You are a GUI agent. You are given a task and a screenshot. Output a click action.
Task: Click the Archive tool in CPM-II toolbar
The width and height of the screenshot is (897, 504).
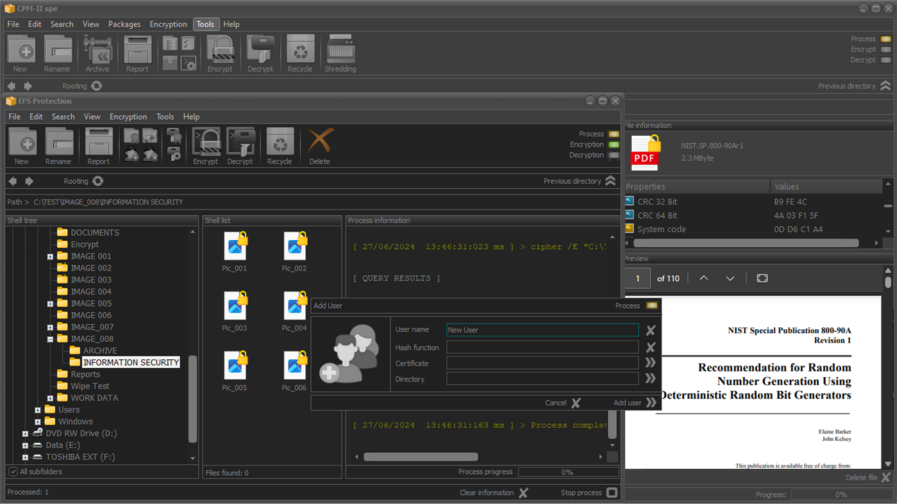coord(97,53)
